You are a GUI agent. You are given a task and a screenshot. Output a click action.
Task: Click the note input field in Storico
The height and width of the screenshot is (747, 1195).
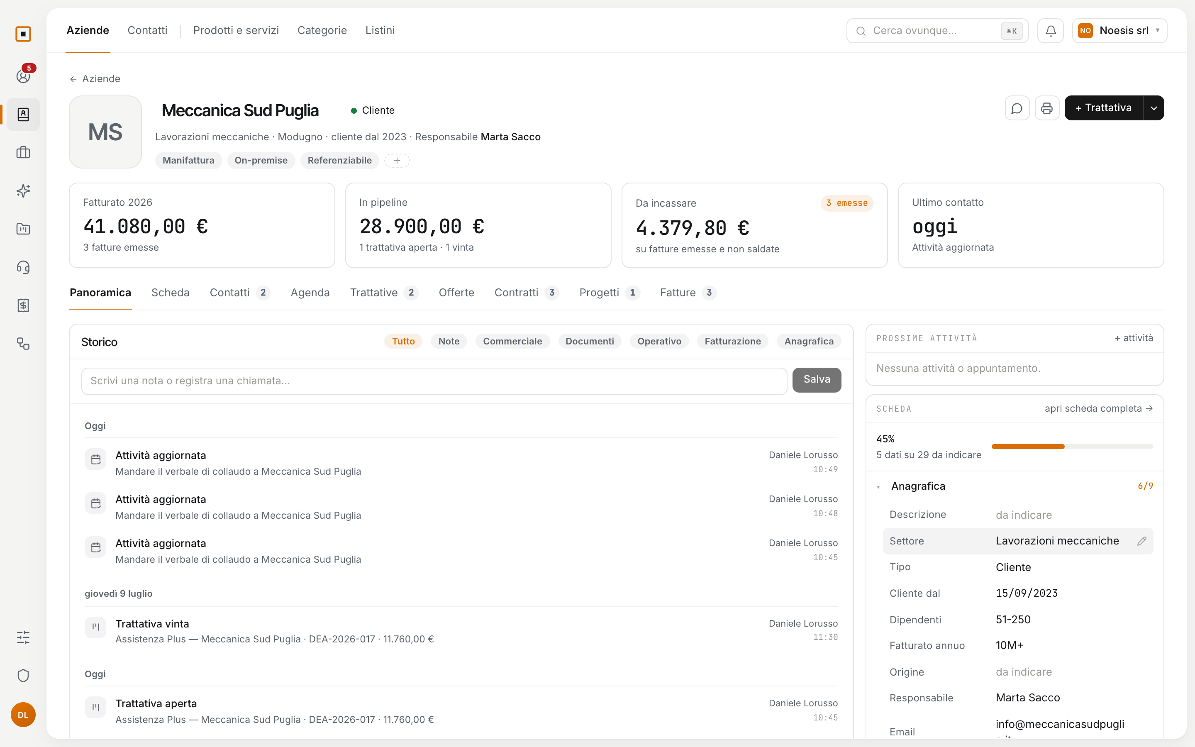click(434, 381)
